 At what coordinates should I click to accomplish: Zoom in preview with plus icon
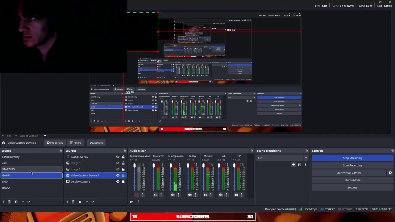click(x=16, y=136)
